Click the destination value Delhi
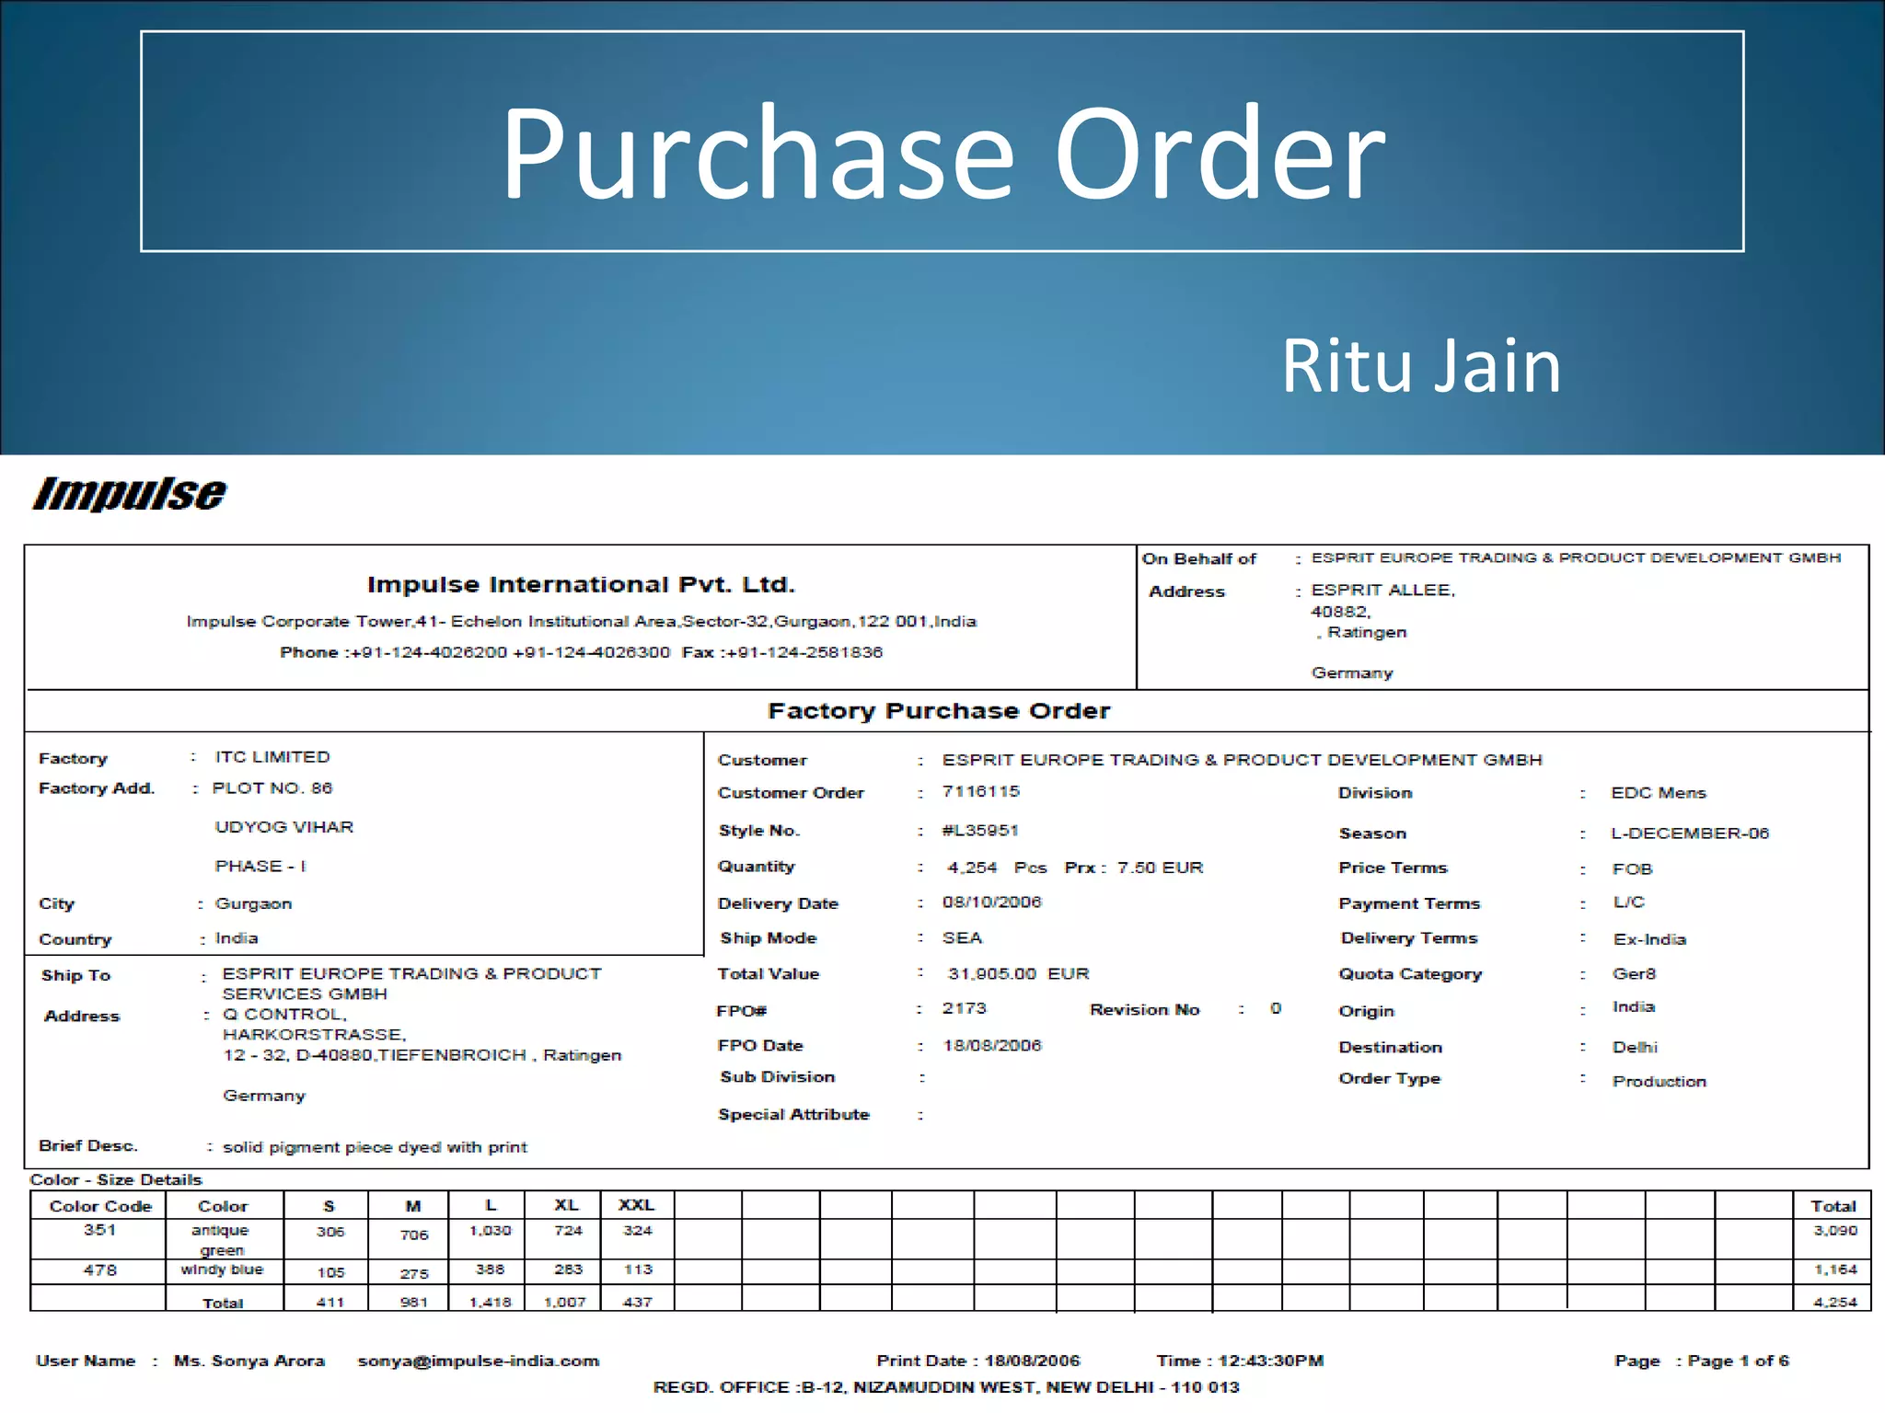Screen dimensions: 1885x1413 (x=1635, y=1047)
